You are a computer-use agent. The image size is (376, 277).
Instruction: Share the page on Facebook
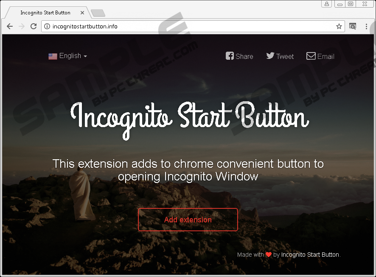coord(239,56)
